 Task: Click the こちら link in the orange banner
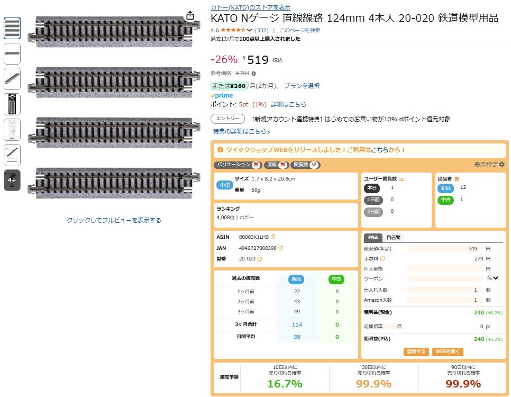379,150
